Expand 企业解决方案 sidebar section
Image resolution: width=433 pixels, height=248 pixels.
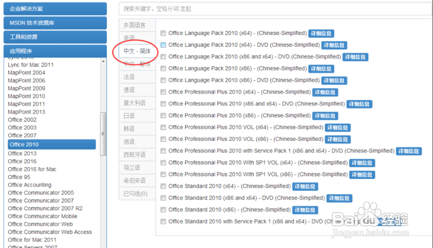pos(55,9)
